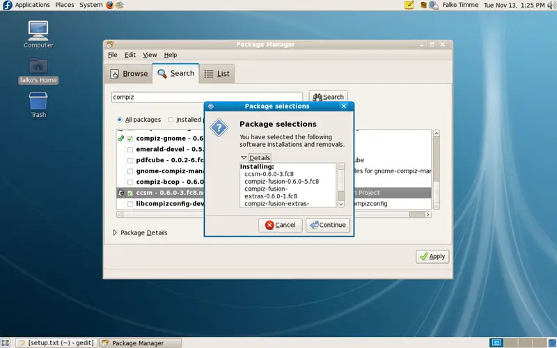
Task: Select compiz-fusion-0.6.0-5.fc8 in details list
Action: tap(282, 182)
